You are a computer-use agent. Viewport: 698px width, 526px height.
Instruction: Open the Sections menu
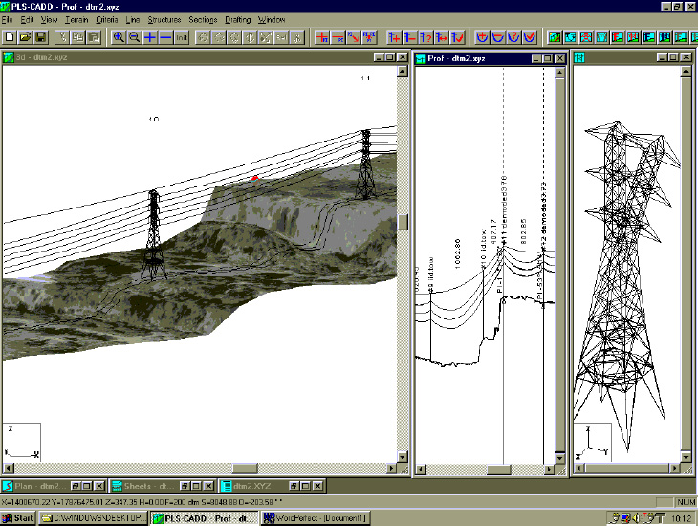point(203,19)
